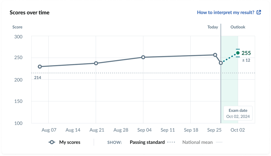Toggle the Passing standard overlay
Image resolution: width=271 pixels, height=156 pixels.
tap(147, 142)
